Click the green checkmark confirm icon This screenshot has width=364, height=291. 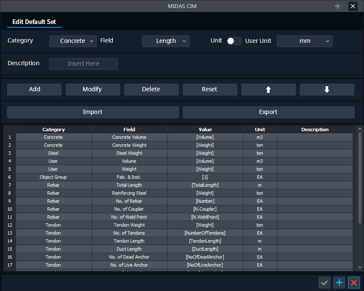click(x=324, y=283)
